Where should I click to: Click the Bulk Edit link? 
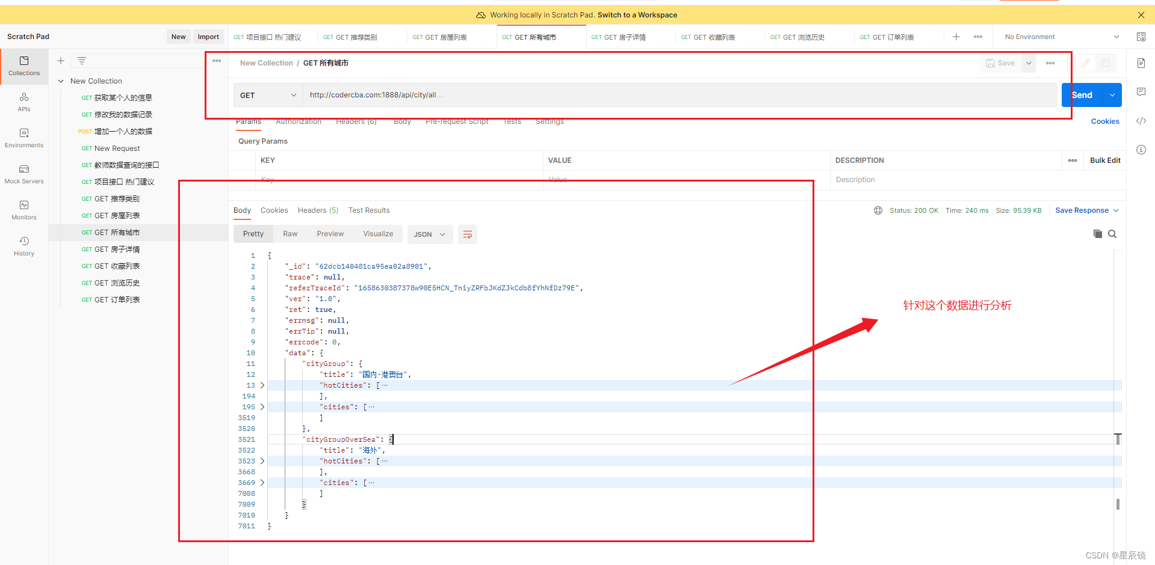1105,160
